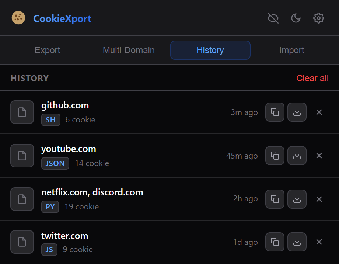Remove the netflix.com, discord.com entry

click(x=319, y=199)
